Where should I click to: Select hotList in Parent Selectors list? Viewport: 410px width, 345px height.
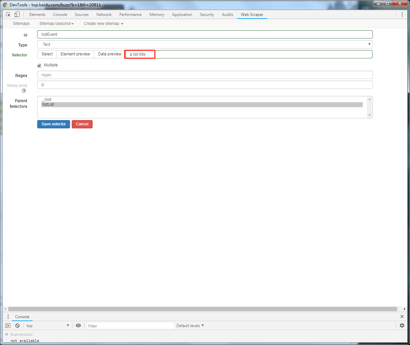pyautogui.click(x=202, y=104)
